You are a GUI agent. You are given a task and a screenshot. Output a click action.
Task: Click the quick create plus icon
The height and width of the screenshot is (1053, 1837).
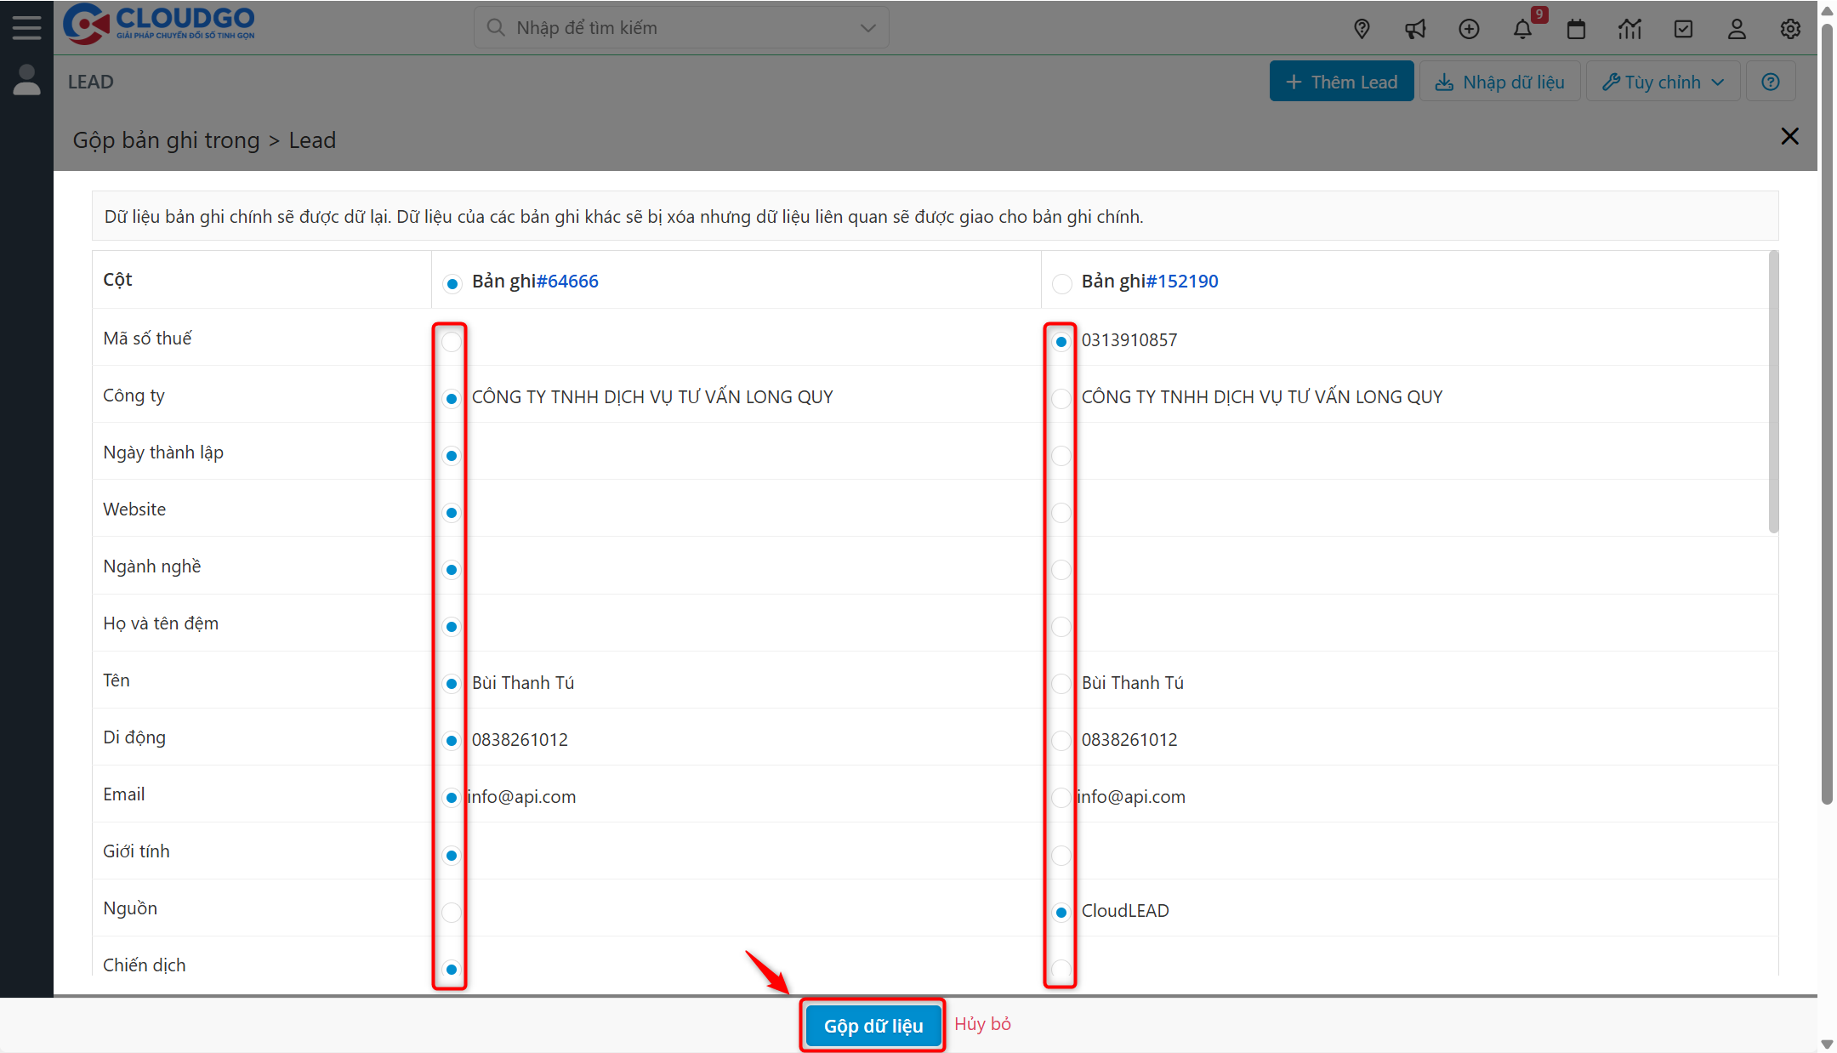click(1469, 29)
